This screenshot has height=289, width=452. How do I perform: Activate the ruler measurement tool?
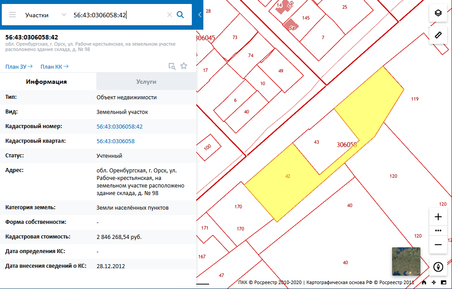tap(438, 35)
